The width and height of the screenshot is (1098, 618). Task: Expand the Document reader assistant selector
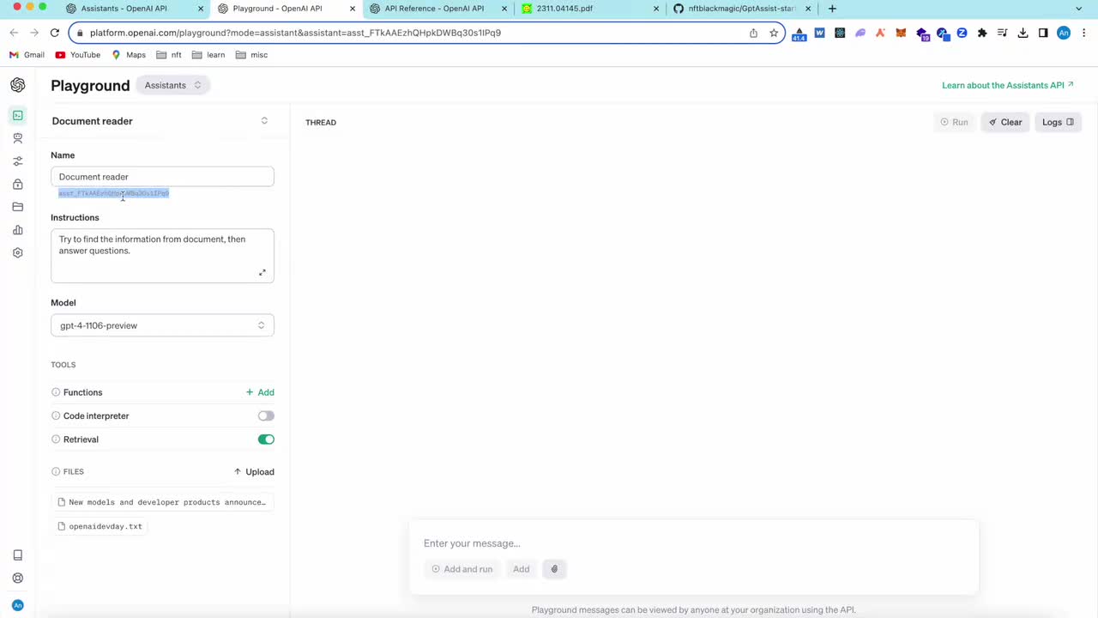pyautogui.click(x=264, y=121)
